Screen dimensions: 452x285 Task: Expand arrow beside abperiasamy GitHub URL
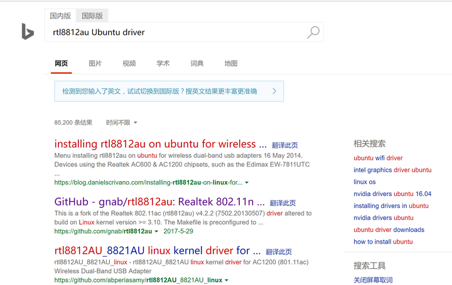tap(227, 281)
